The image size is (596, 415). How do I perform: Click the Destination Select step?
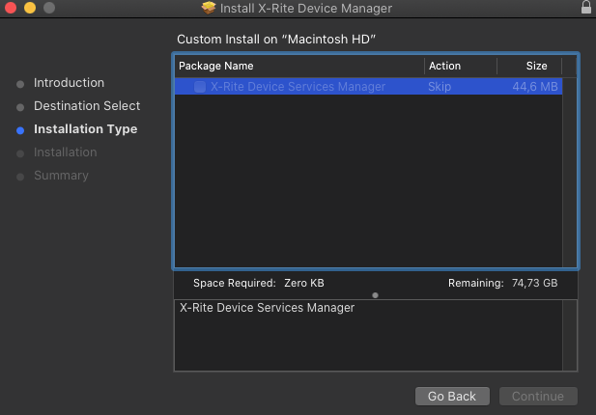[87, 106]
